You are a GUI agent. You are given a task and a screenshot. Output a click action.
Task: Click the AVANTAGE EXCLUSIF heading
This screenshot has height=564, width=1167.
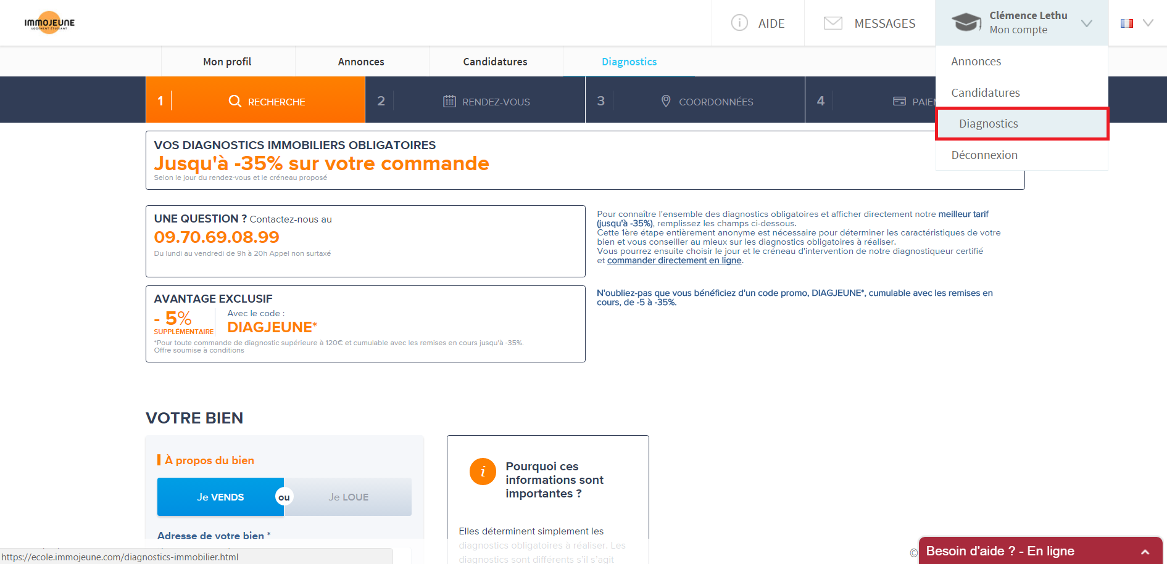(213, 299)
